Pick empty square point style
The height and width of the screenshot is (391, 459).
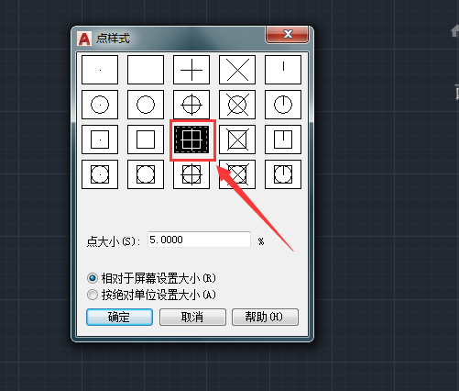(x=146, y=140)
